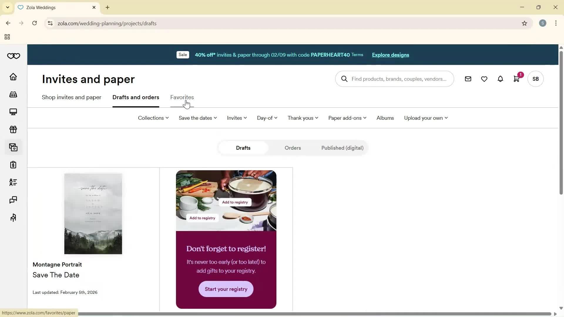This screenshot has width=564, height=317.
Task: Open the Budget clipboard icon
Action: coord(13,165)
